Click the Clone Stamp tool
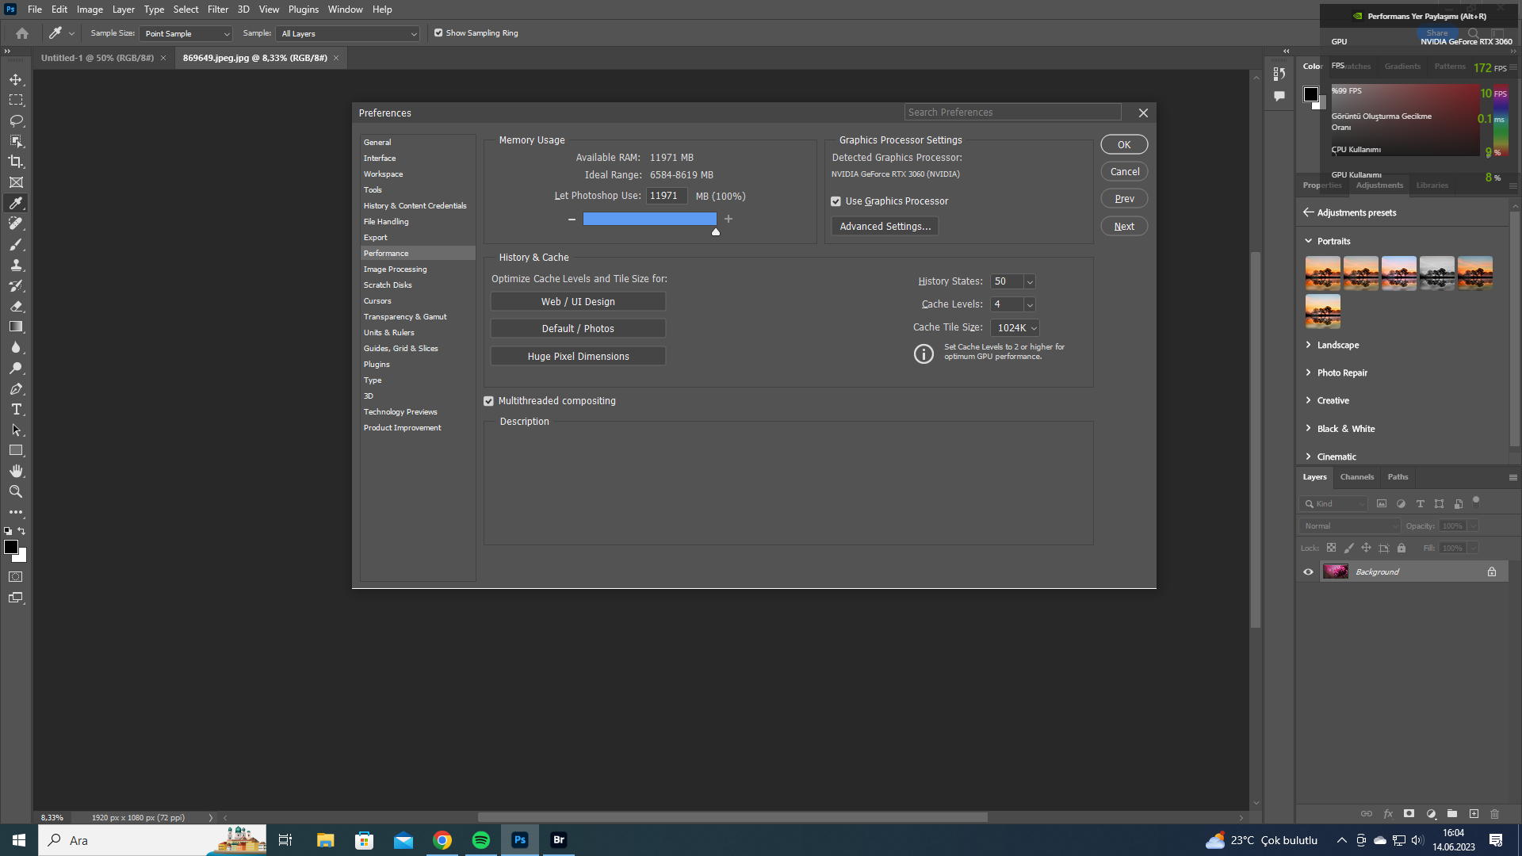 click(x=16, y=265)
